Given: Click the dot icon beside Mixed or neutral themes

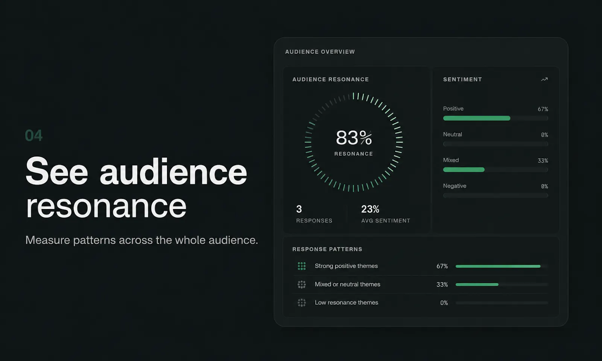Looking at the screenshot, I should [302, 284].
